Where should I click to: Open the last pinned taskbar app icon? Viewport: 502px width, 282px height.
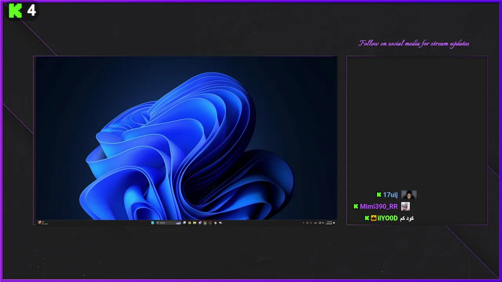220,223
